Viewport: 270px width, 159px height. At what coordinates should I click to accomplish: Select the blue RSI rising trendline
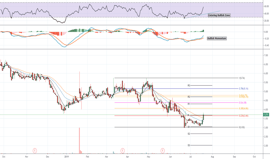[202, 15]
